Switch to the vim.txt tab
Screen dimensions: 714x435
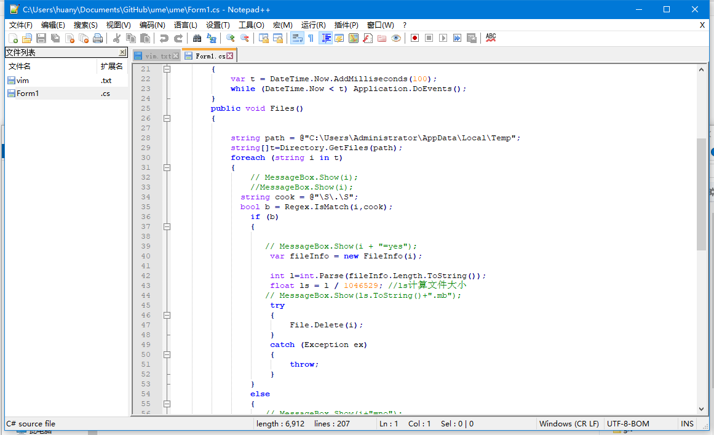[x=157, y=56]
